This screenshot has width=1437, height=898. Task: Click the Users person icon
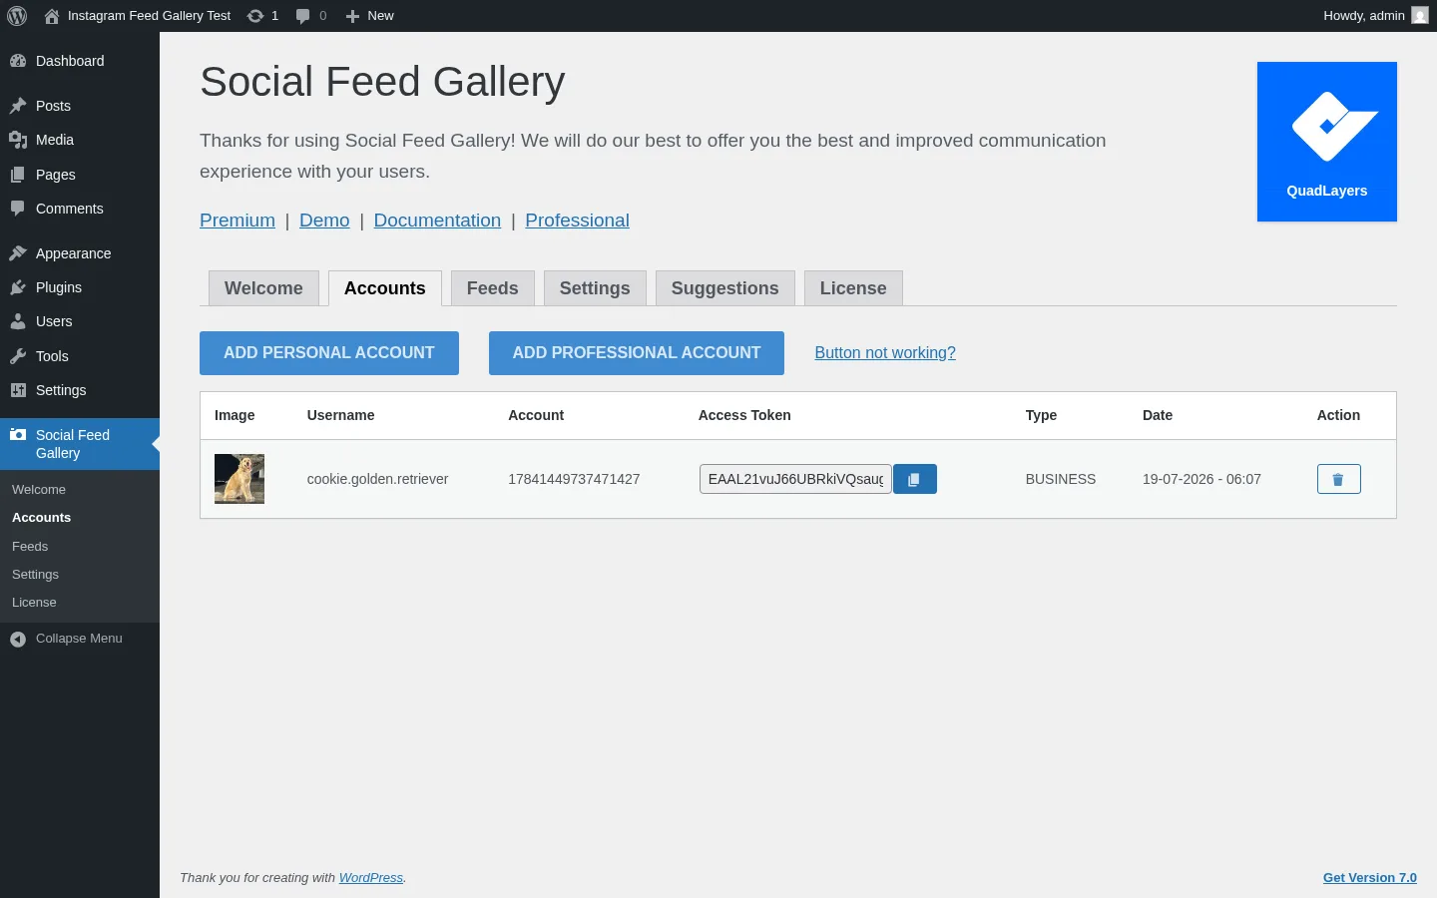coord(18,321)
